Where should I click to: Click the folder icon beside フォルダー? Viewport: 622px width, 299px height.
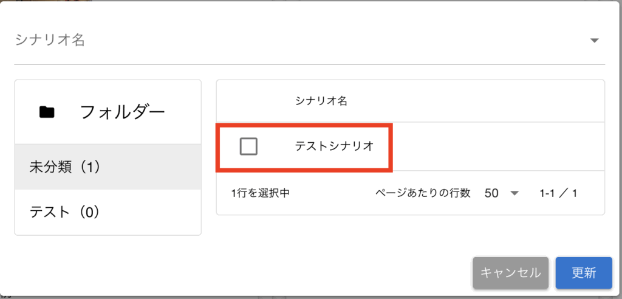[47, 112]
